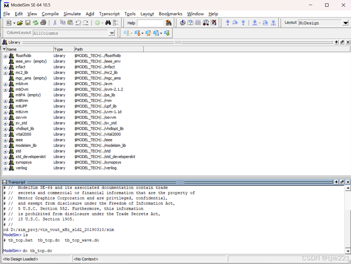The width and height of the screenshot is (351, 264).
Task: Open the File menu
Action: 6,14
